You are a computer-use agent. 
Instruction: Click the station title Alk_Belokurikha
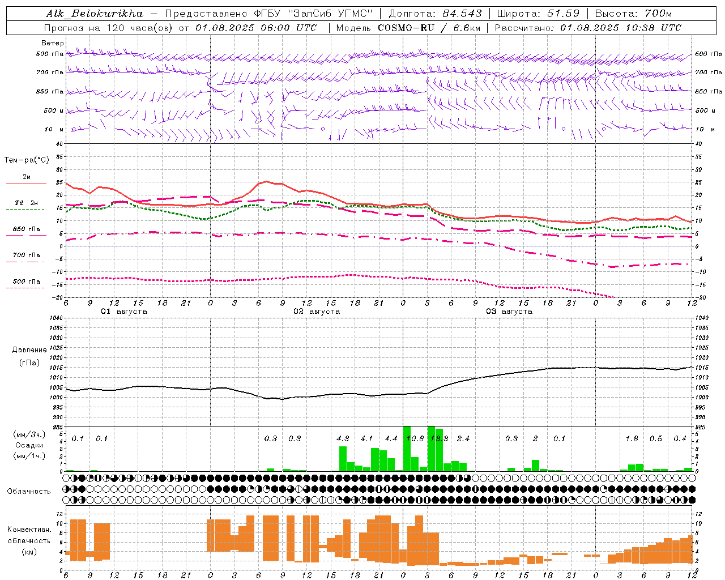click(95, 14)
